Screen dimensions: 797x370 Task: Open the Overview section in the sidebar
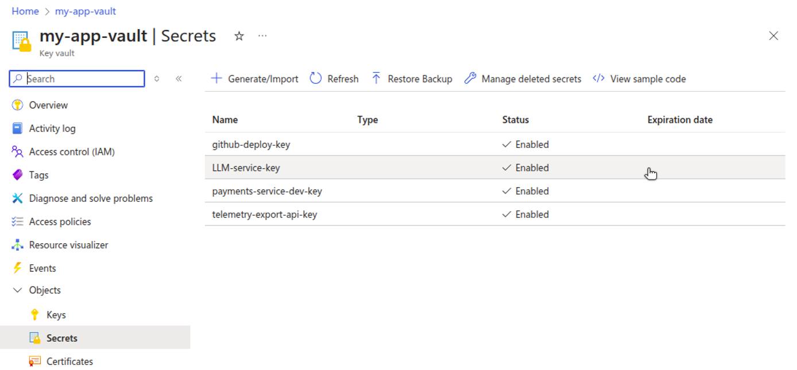[x=48, y=105]
